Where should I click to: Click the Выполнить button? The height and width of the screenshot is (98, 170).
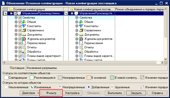click(115, 93)
